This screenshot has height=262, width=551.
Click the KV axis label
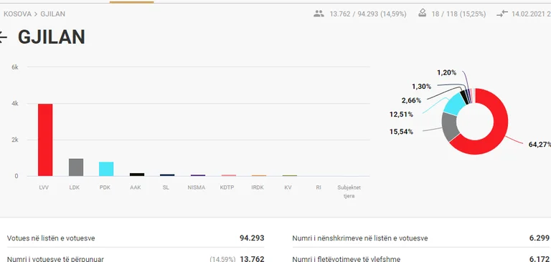(288, 188)
